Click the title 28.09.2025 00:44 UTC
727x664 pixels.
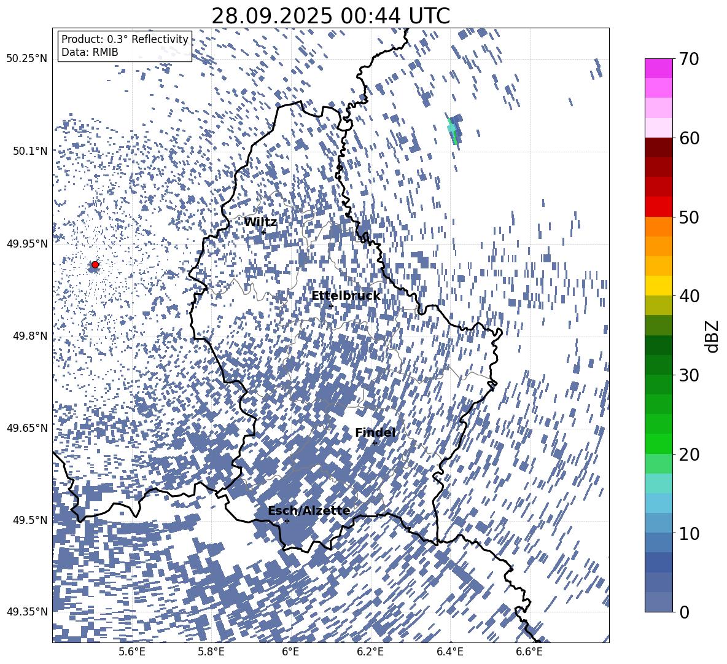pos(330,16)
